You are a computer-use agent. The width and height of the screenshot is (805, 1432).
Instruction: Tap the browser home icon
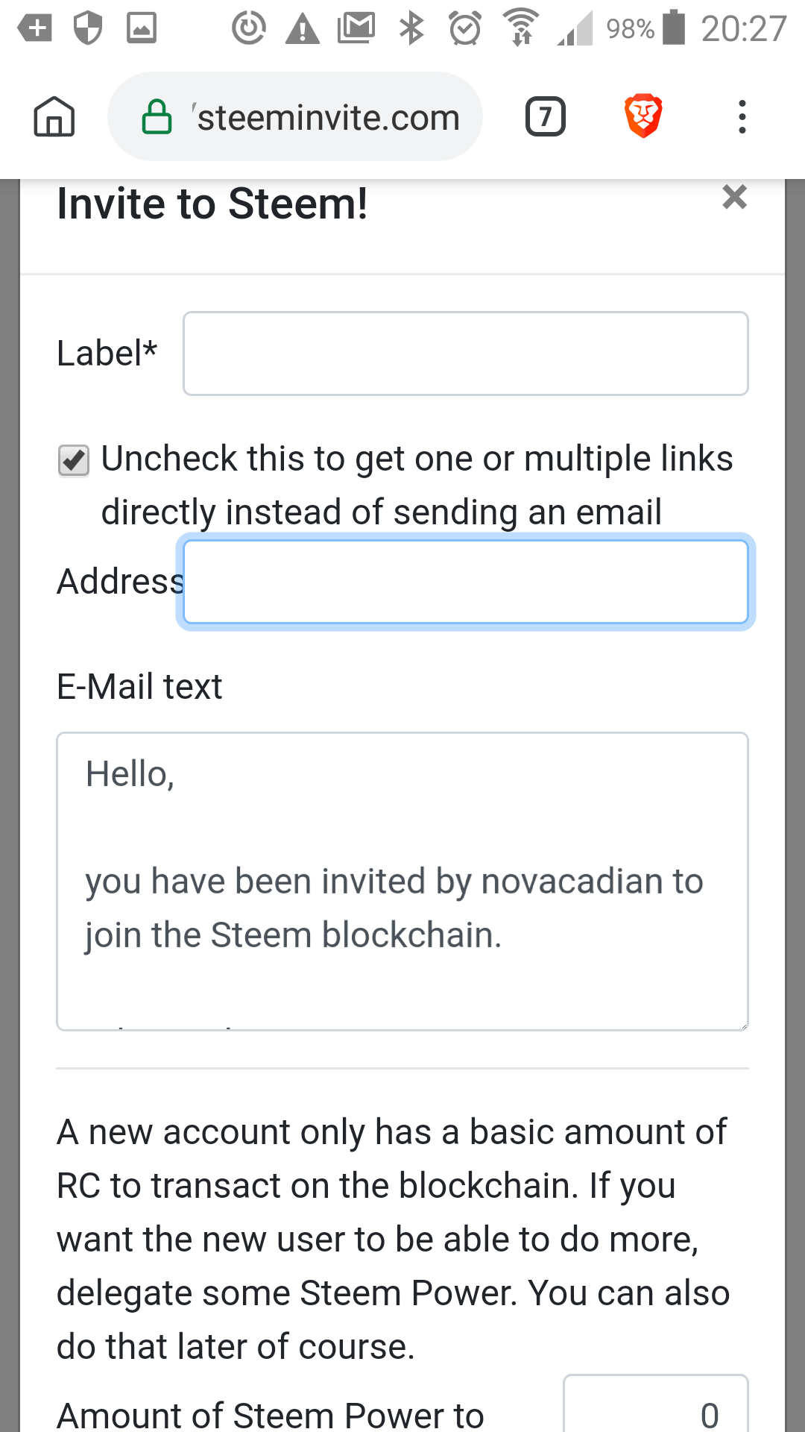pos(54,117)
